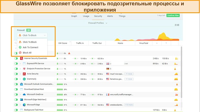Toggle firewall for Microsoft OneDrive
200x112 pixels.
[16, 94]
